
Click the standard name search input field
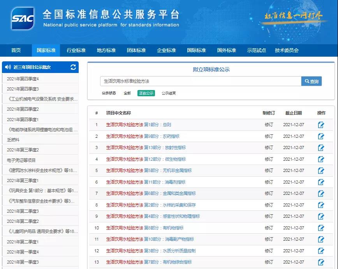200,81
